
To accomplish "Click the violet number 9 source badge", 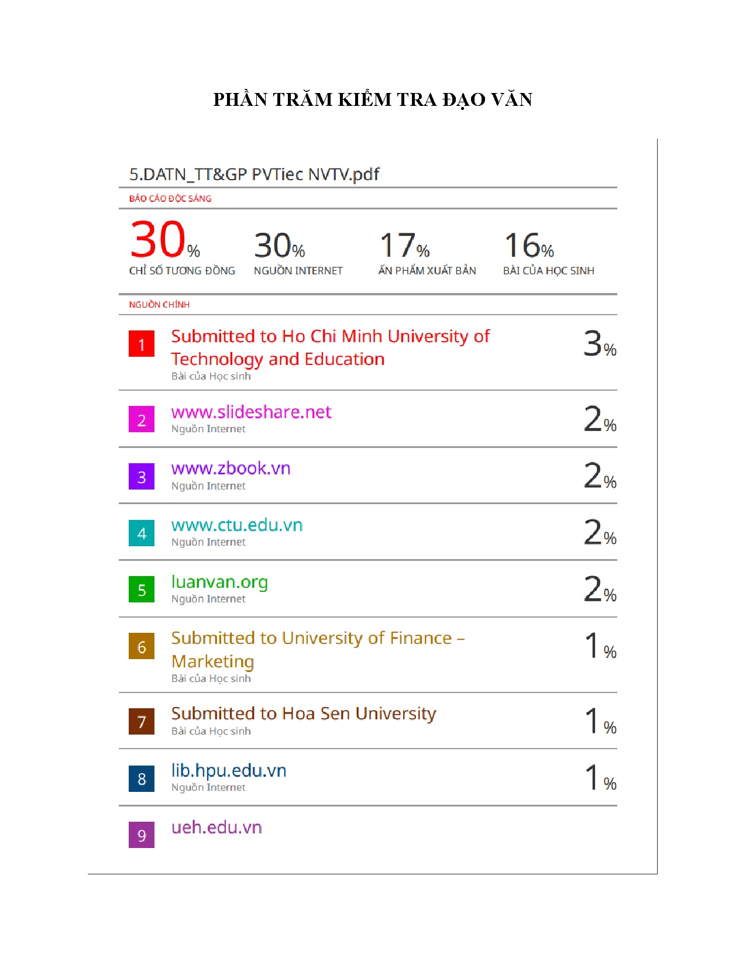I will [142, 835].
